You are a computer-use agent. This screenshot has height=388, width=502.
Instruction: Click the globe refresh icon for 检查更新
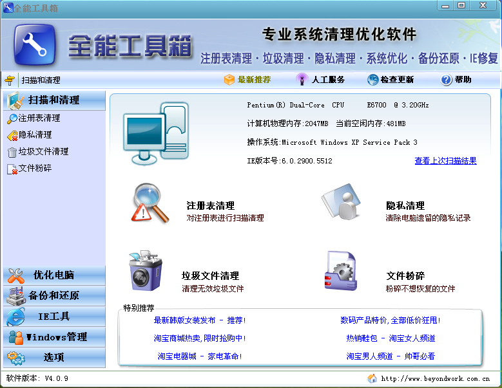coord(372,80)
